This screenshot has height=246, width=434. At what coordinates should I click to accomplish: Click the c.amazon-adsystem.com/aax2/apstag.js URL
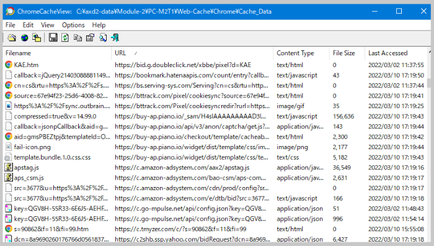tap(182, 167)
